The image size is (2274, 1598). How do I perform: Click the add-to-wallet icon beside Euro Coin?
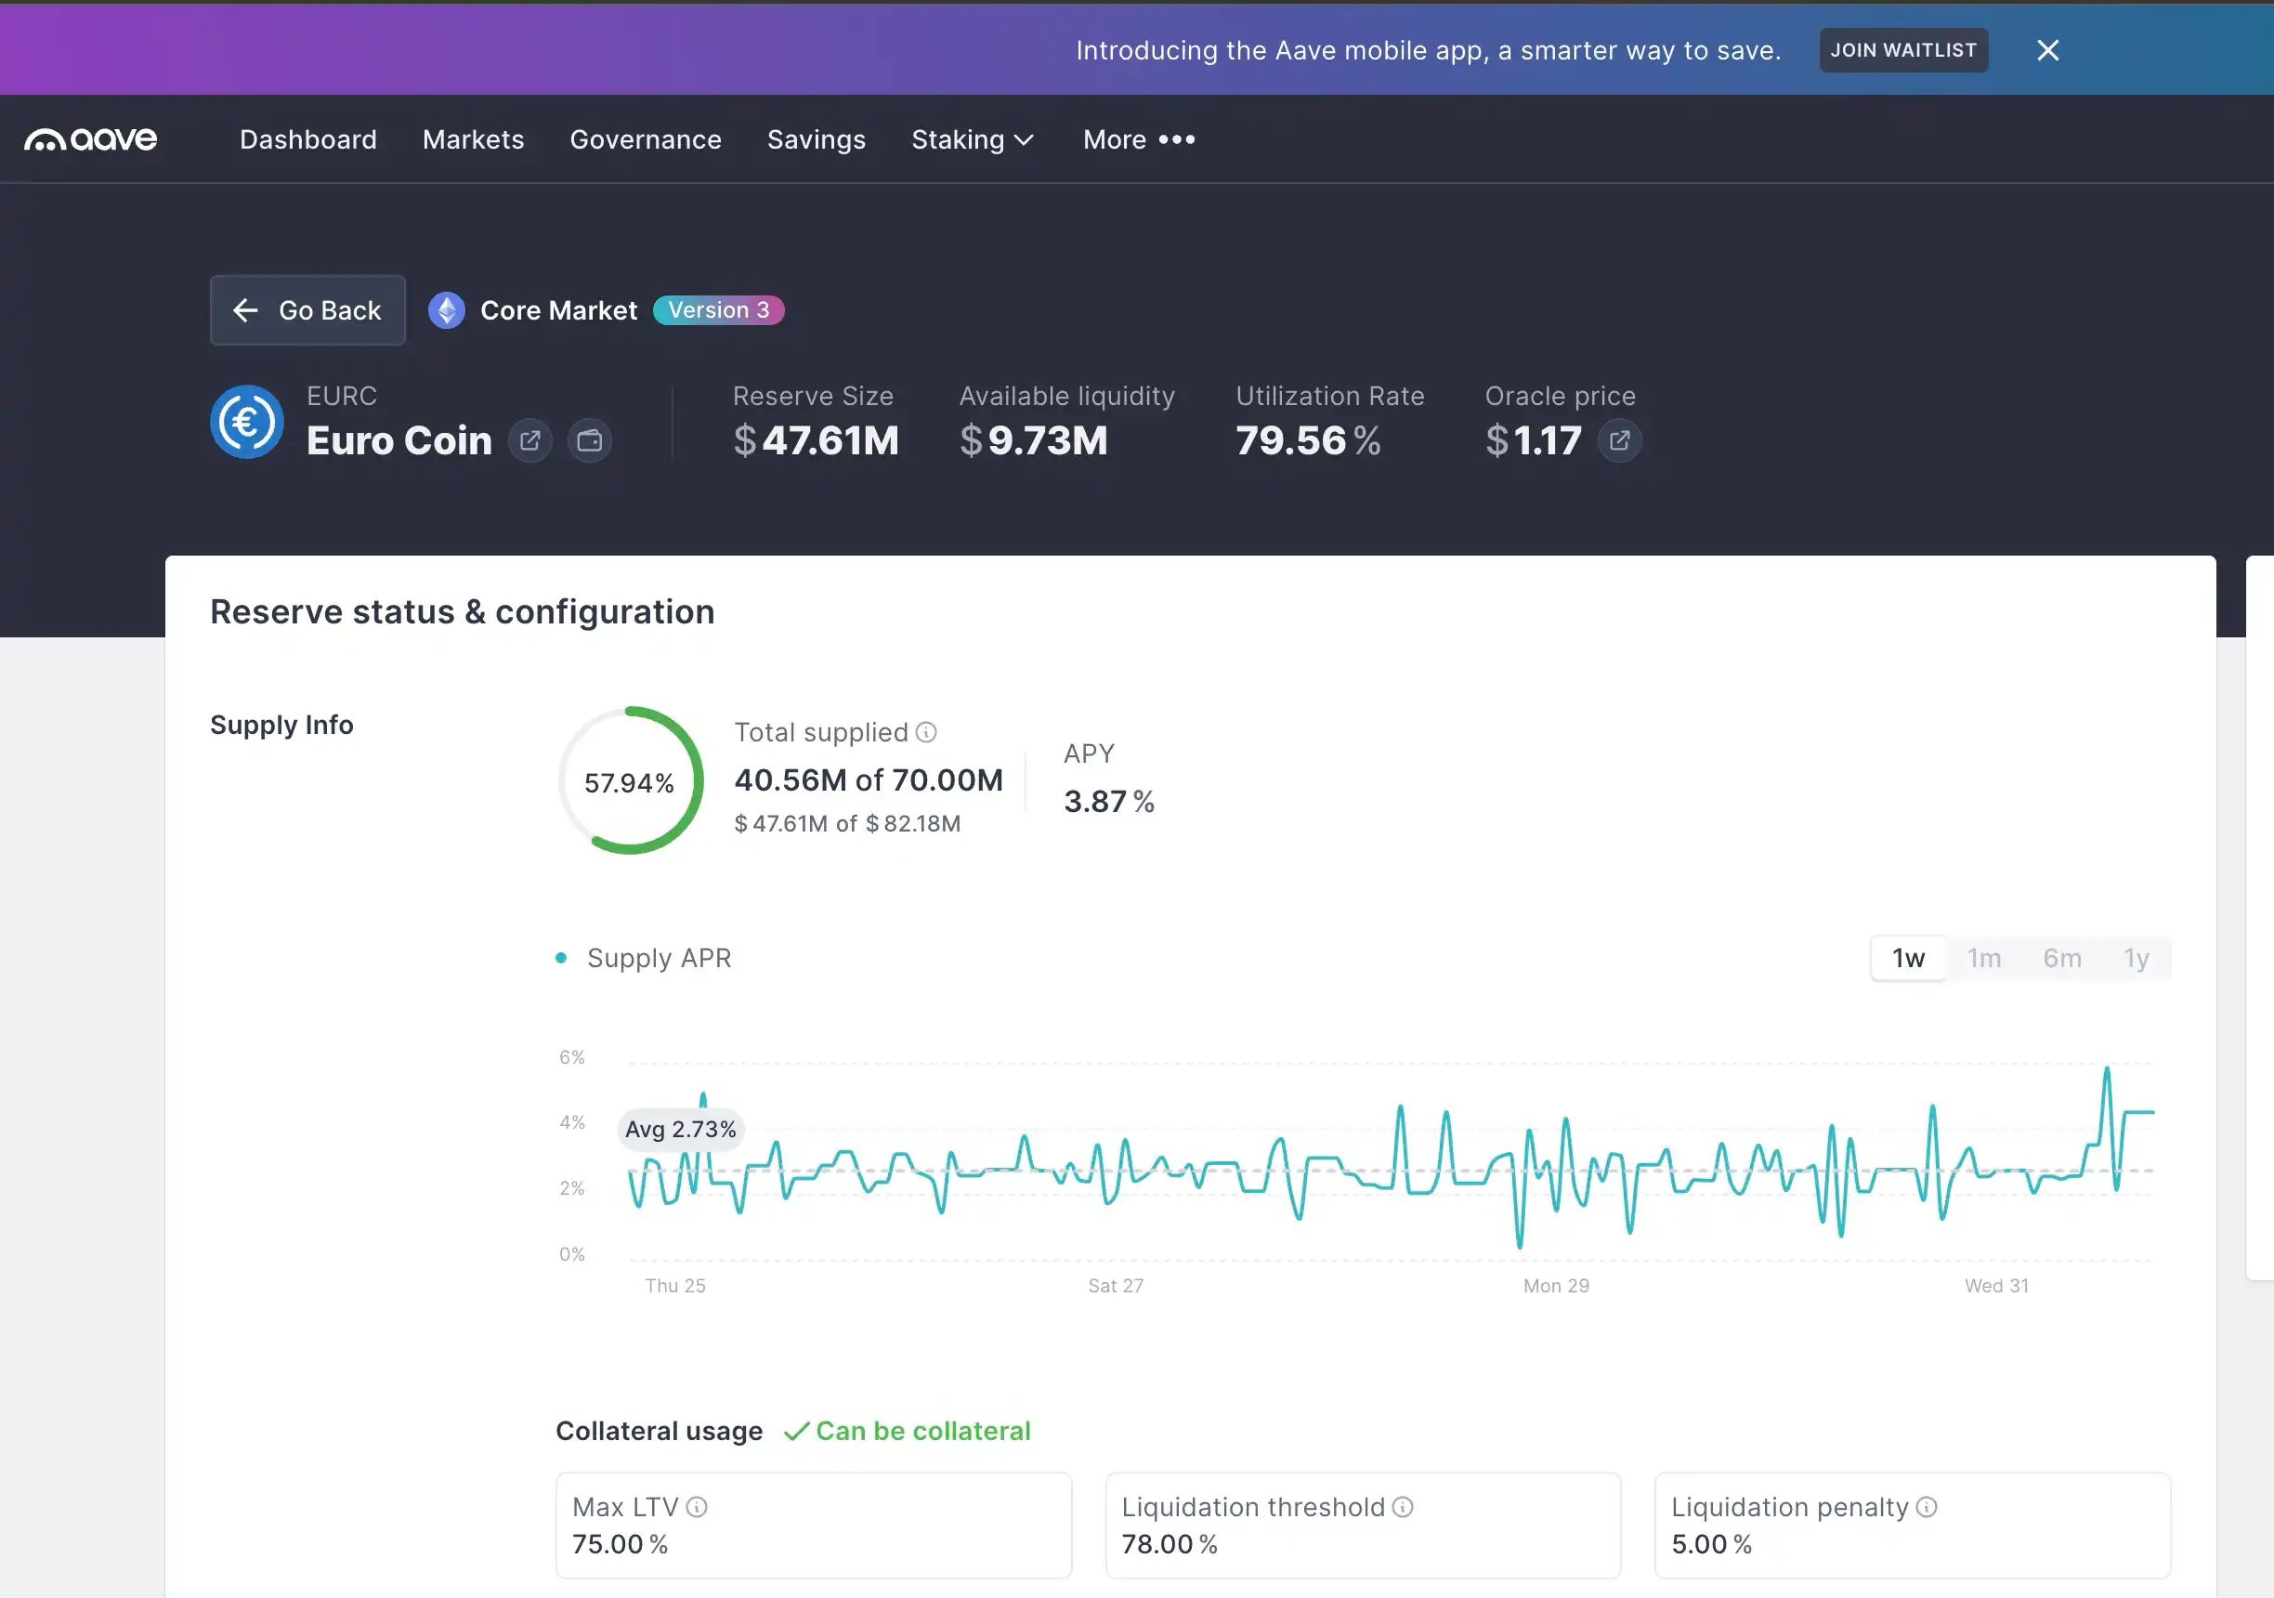coord(589,441)
